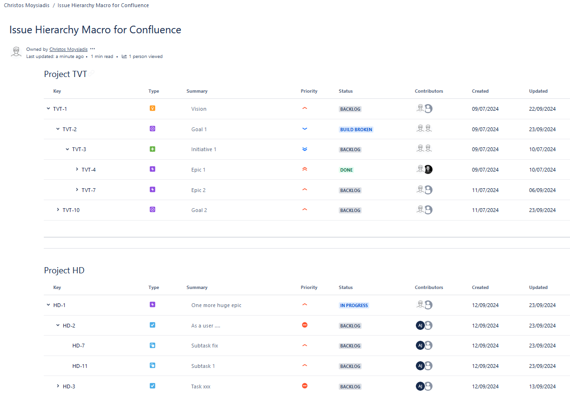Click the updated date 13/09/2024 for HD-3
Viewport: 570px width, 395px height.
click(542, 386)
